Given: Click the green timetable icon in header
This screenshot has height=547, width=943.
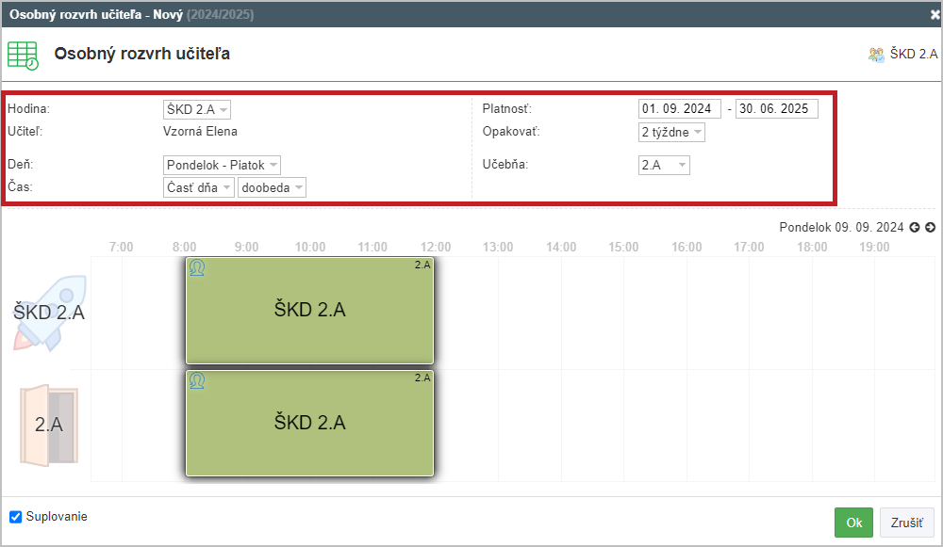Looking at the screenshot, I should pyautogui.click(x=23, y=56).
